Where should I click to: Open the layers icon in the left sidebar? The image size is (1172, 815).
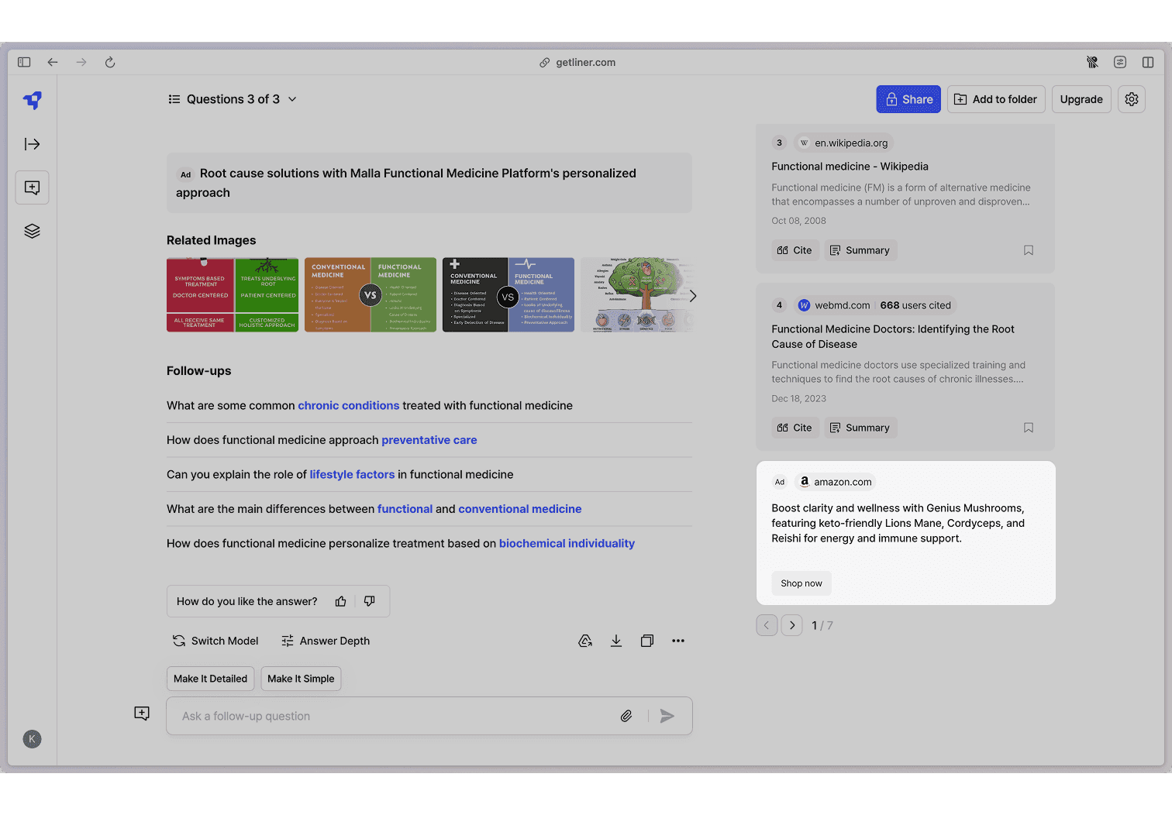click(32, 231)
